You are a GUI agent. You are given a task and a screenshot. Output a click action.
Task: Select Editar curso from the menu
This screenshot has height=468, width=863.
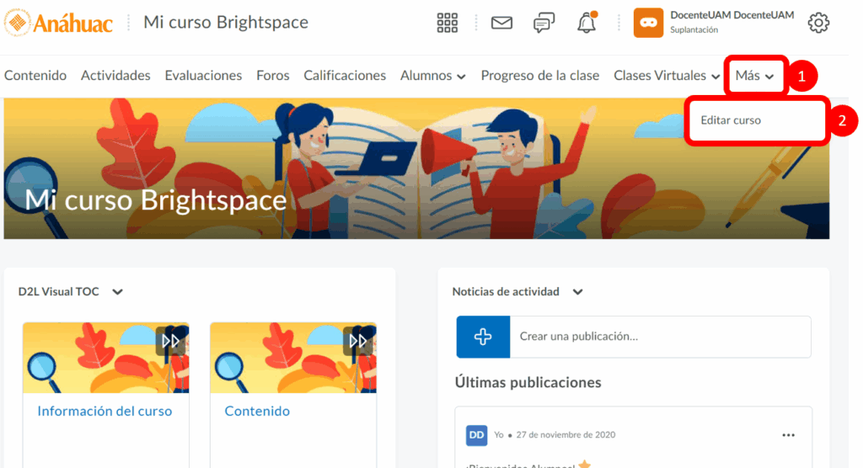731,120
